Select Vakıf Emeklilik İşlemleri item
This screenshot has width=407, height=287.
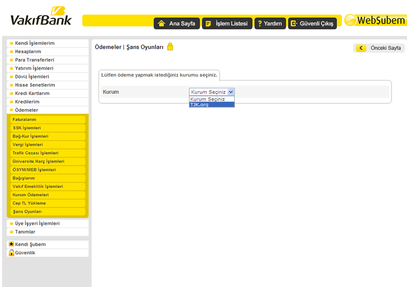pos(48,186)
